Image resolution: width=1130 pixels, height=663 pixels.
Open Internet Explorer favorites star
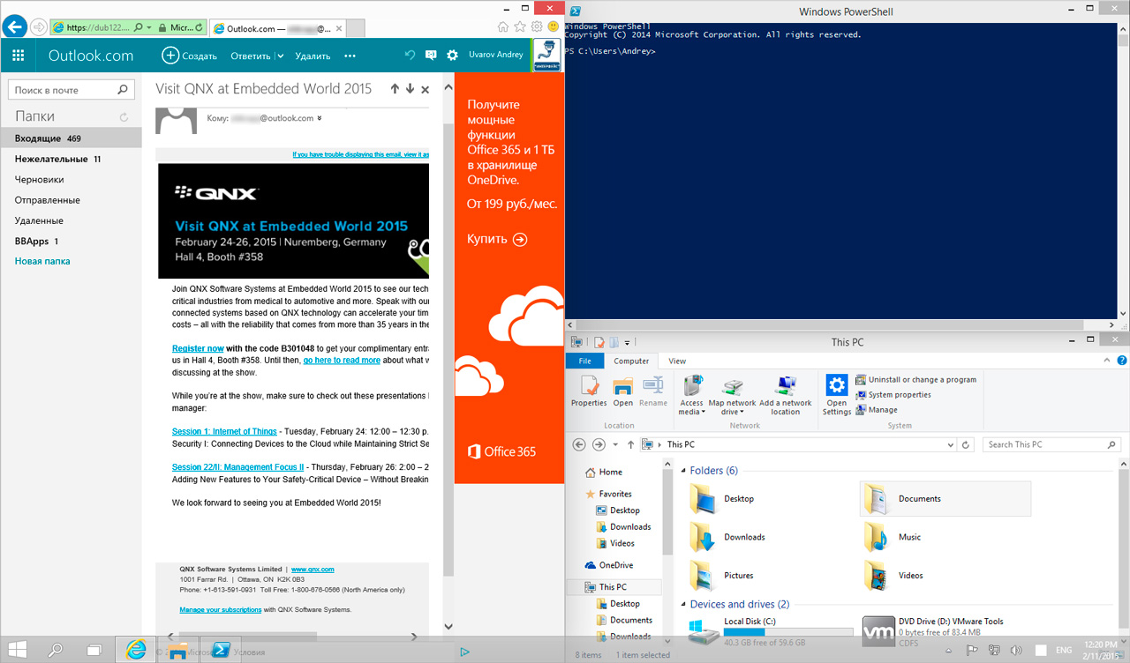pos(520,27)
